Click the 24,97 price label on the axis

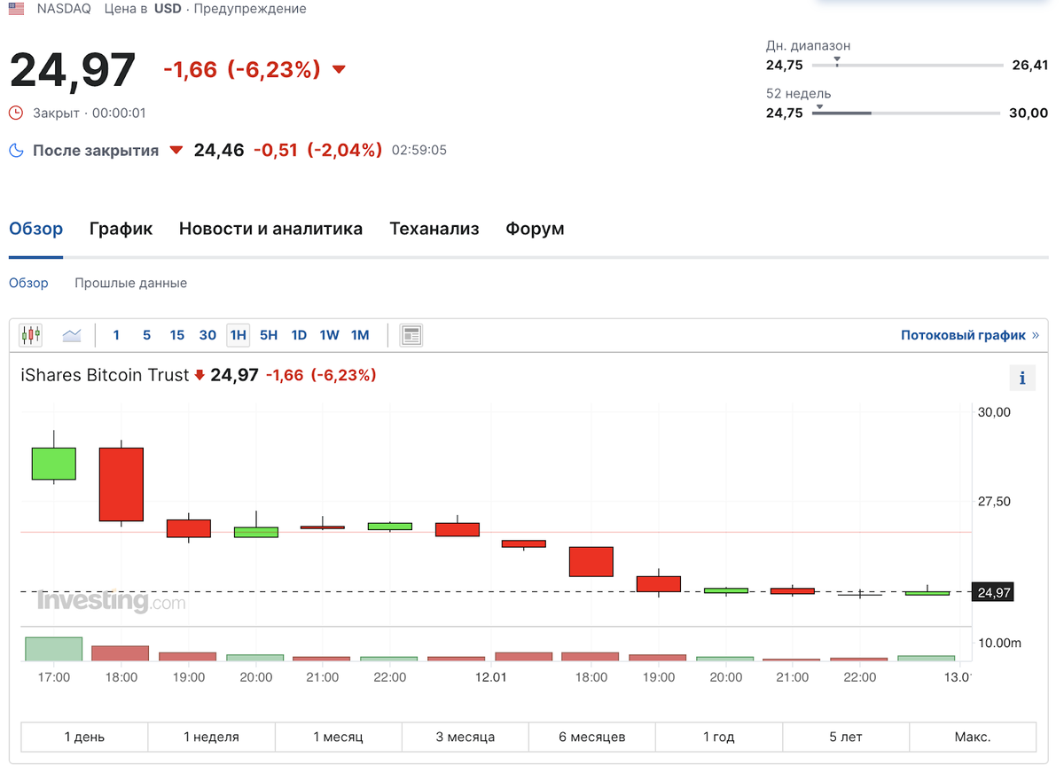(x=993, y=592)
